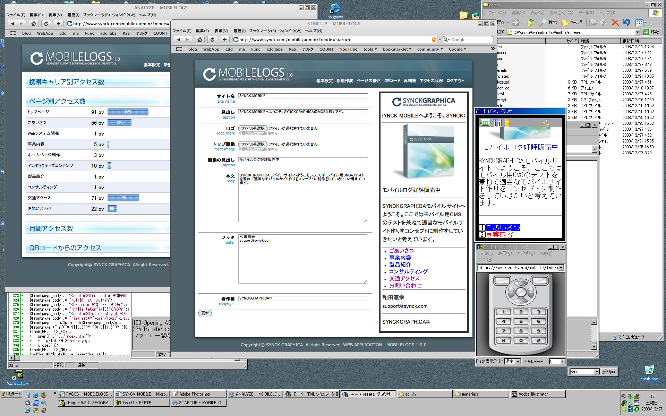Open シミュレートモード dropdown showing 5
The image size is (666, 416).
tap(562, 362)
